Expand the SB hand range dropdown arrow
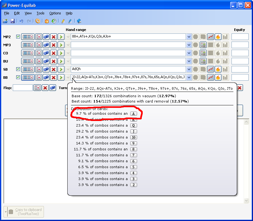This screenshot has width=253, height=221. pyautogui.click(x=189, y=69)
